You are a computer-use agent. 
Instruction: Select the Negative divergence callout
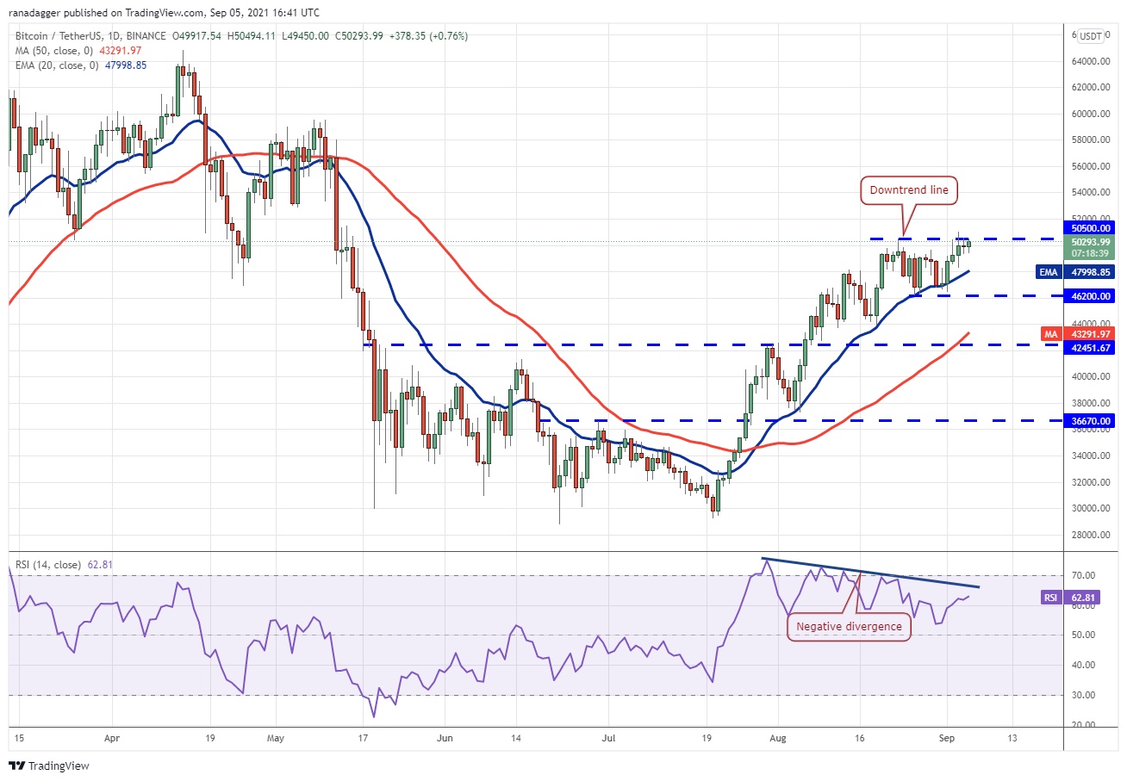(850, 626)
